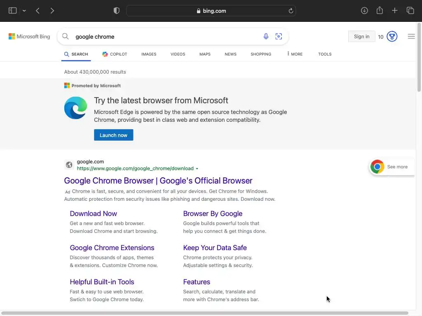Open the Share icon in Safari
This screenshot has width=422, height=316.
tap(380, 10)
